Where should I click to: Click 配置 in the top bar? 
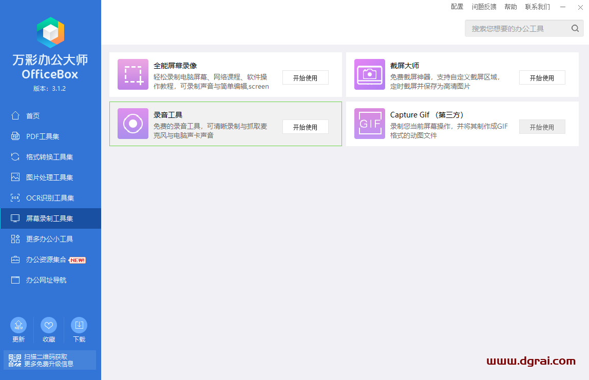(457, 7)
